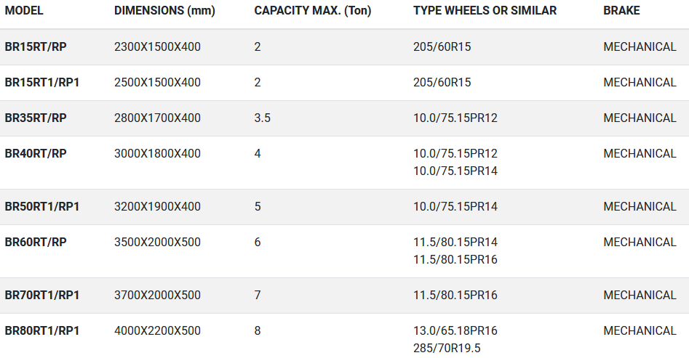Click the BR35RT/RP model name
This screenshot has height=358, width=689.
click(36, 118)
